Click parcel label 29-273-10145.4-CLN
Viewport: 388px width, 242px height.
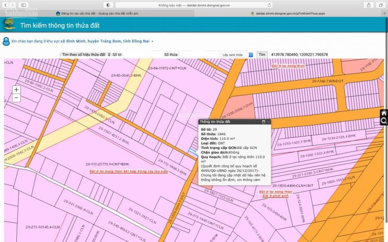tap(43, 227)
